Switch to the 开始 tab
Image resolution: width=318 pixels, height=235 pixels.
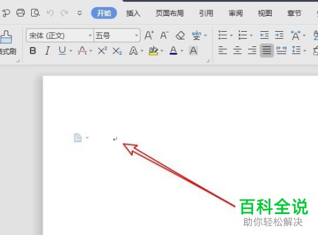pyautogui.click(x=104, y=13)
